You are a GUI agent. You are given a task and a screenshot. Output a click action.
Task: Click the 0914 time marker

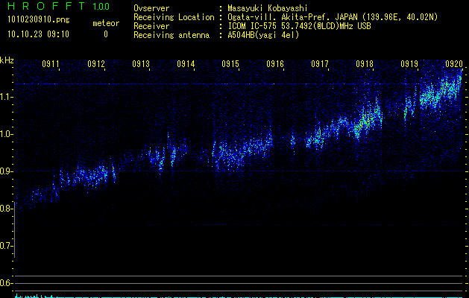pyautogui.click(x=186, y=64)
